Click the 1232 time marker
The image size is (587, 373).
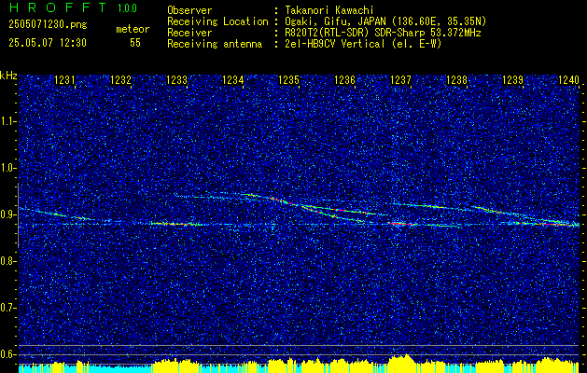121,80
